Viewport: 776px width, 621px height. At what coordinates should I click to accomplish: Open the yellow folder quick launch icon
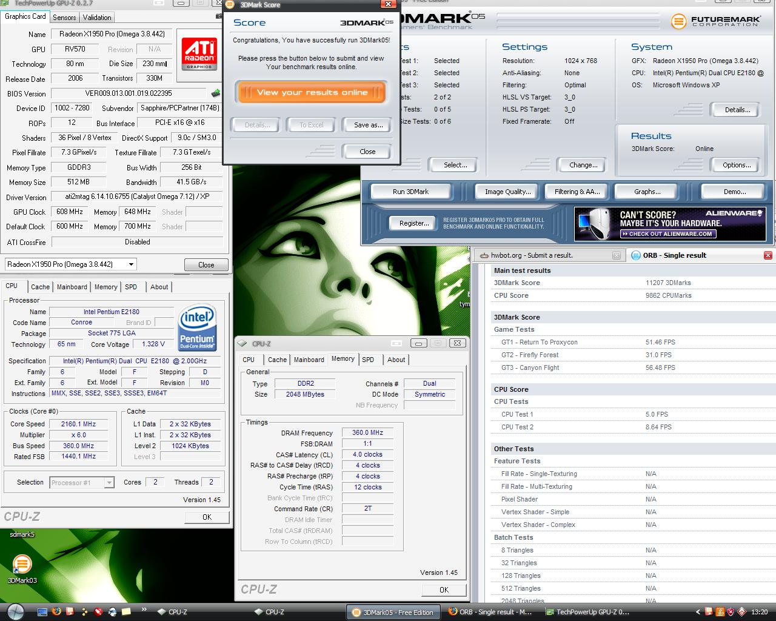tap(126, 612)
